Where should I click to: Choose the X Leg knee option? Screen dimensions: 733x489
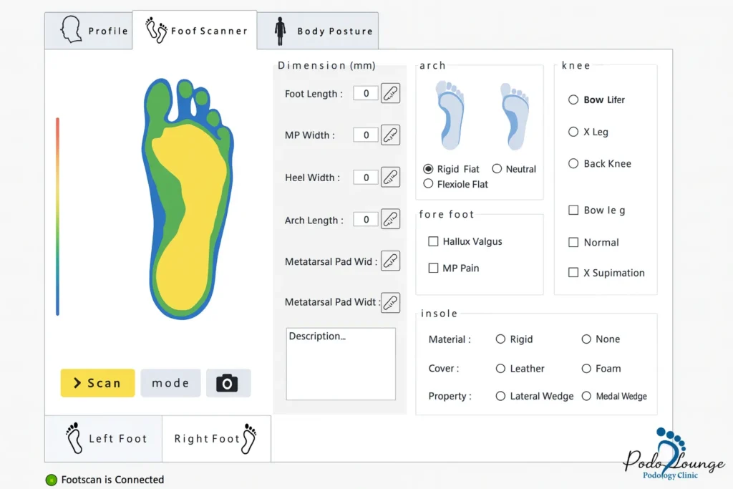click(573, 132)
